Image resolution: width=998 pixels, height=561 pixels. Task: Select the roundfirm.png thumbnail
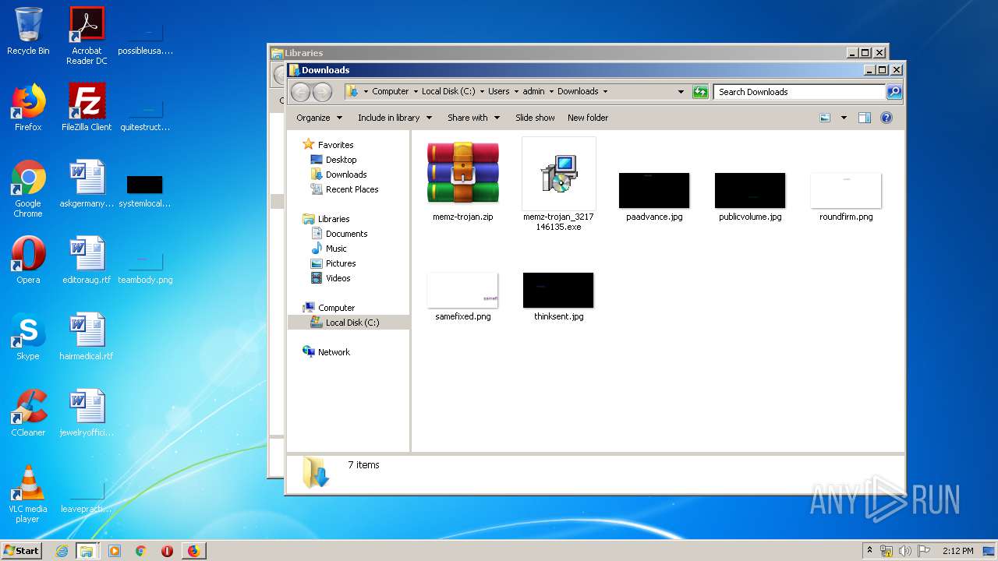click(x=846, y=190)
